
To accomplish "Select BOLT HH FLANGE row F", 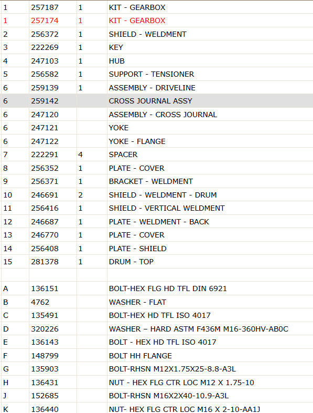I will [x=157, y=356].
